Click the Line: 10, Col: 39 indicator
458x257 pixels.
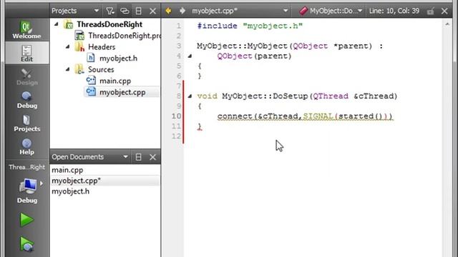click(x=394, y=11)
